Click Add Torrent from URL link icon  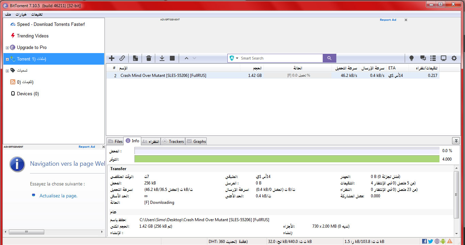click(x=122, y=58)
